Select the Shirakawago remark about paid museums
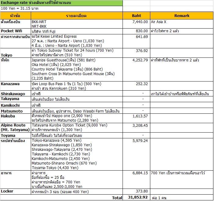This screenshot has width=214, height=201. pos(182,94)
